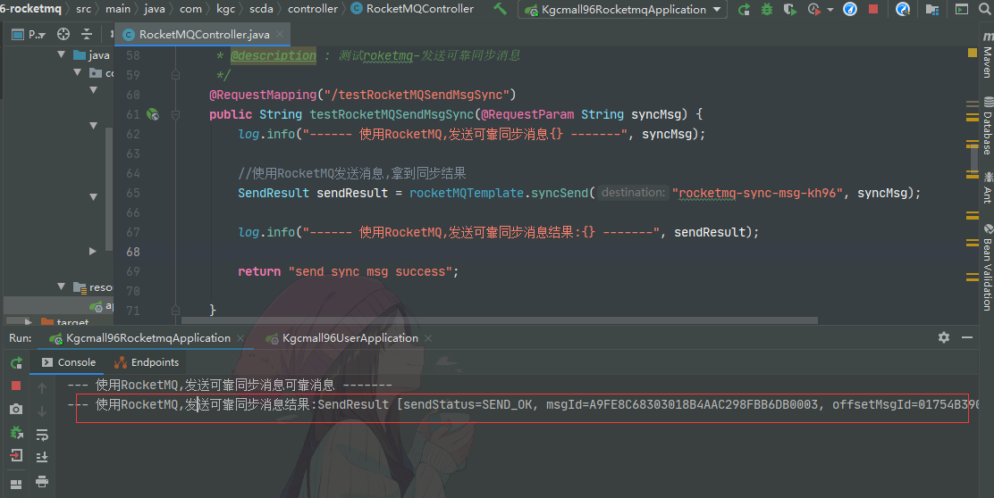Image resolution: width=994 pixels, height=498 pixels.
Task: Toggle the comment fold marker on line 59
Action: coord(175,75)
